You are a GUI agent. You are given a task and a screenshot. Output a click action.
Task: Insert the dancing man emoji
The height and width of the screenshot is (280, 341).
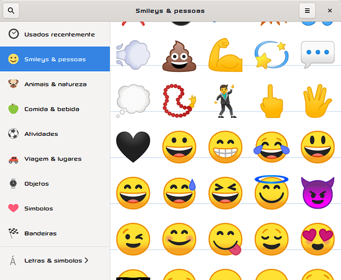click(225, 101)
